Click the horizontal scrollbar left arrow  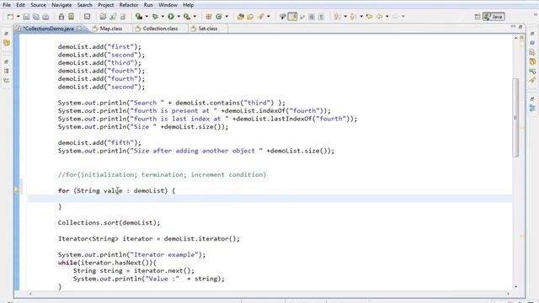pos(30,294)
